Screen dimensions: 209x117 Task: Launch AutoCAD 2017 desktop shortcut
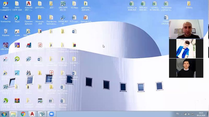28,4
